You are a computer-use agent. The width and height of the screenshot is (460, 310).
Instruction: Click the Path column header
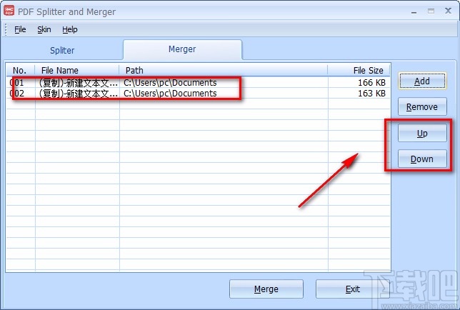[224, 71]
